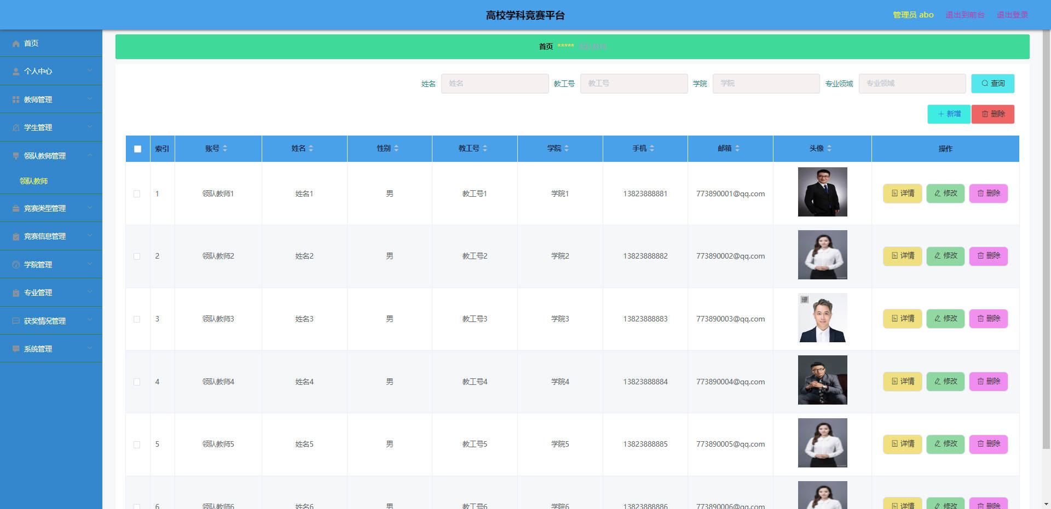
Task: Sort the 姓名 column using its sort arrows
Action: pyautogui.click(x=311, y=148)
